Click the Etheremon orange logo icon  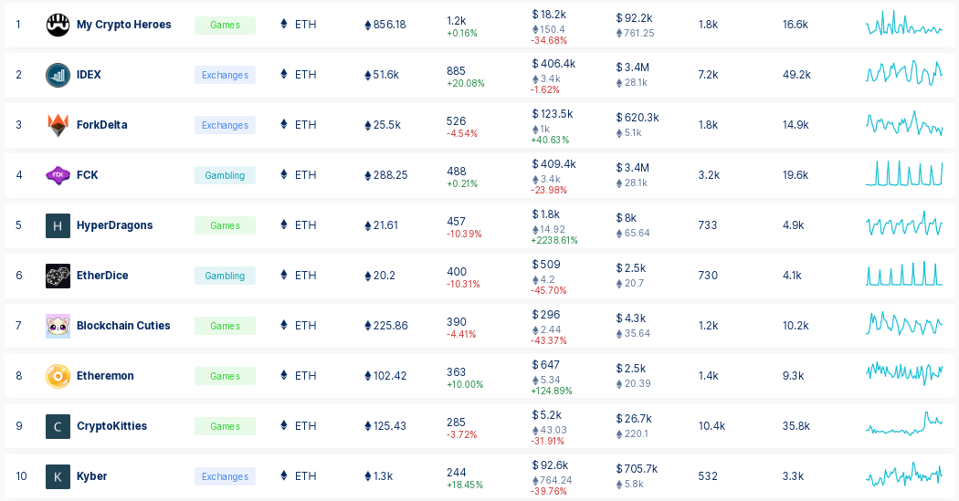(x=58, y=376)
